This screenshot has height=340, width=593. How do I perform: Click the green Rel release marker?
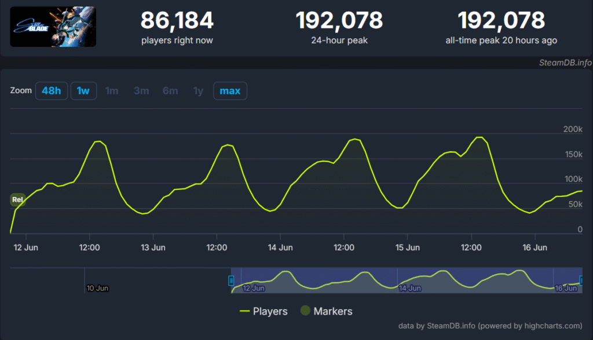click(x=17, y=200)
